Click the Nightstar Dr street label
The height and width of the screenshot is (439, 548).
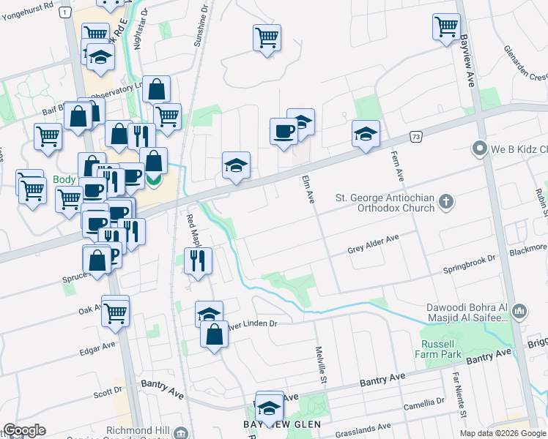click(141, 29)
